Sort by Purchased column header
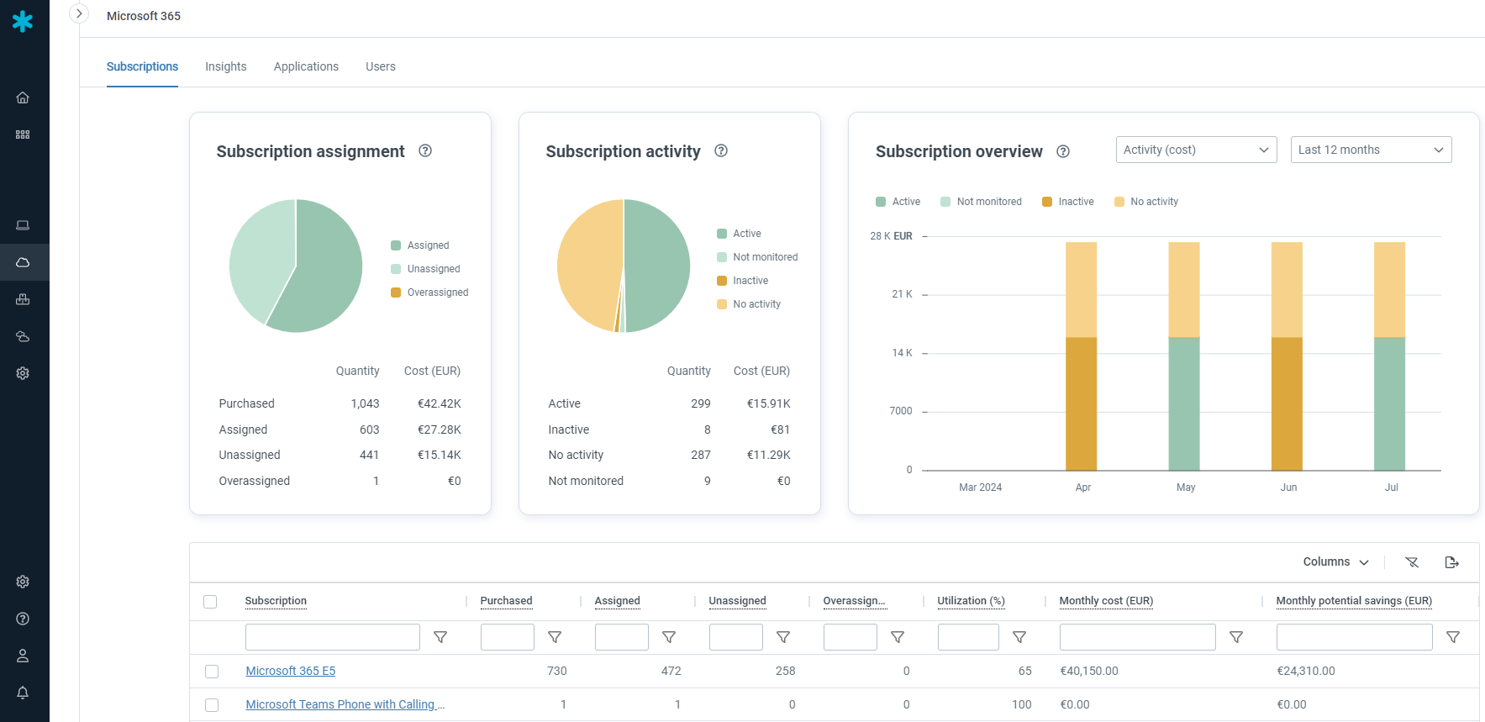 (506, 601)
